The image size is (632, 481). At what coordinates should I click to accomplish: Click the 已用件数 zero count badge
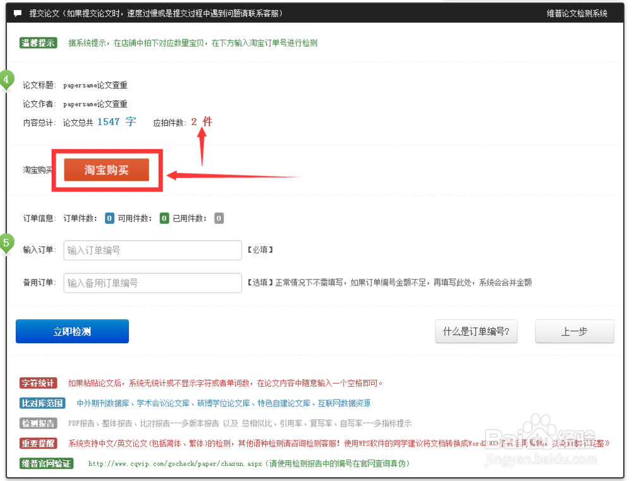click(x=219, y=217)
